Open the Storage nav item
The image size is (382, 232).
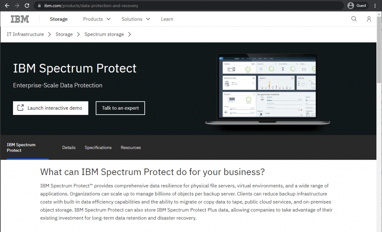click(x=59, y=19)
